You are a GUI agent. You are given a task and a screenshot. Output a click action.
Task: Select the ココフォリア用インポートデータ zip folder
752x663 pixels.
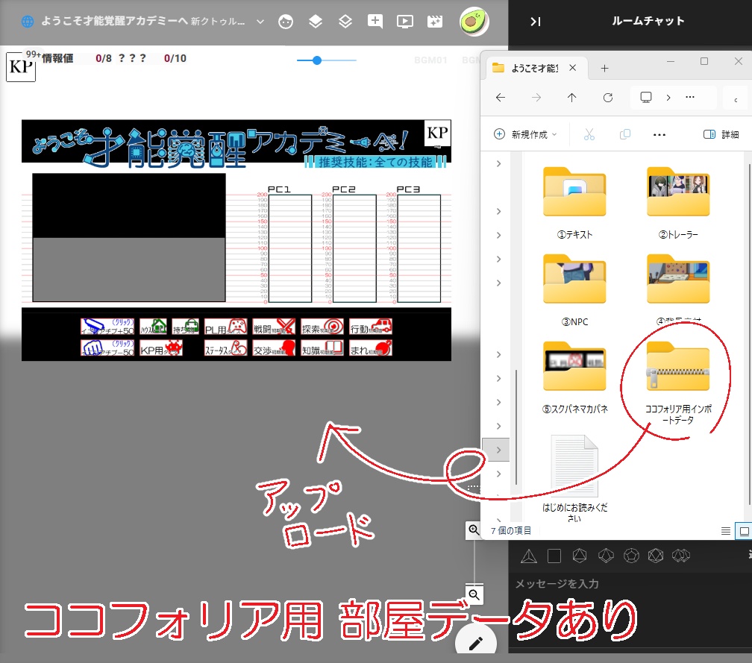pos(677,382)
